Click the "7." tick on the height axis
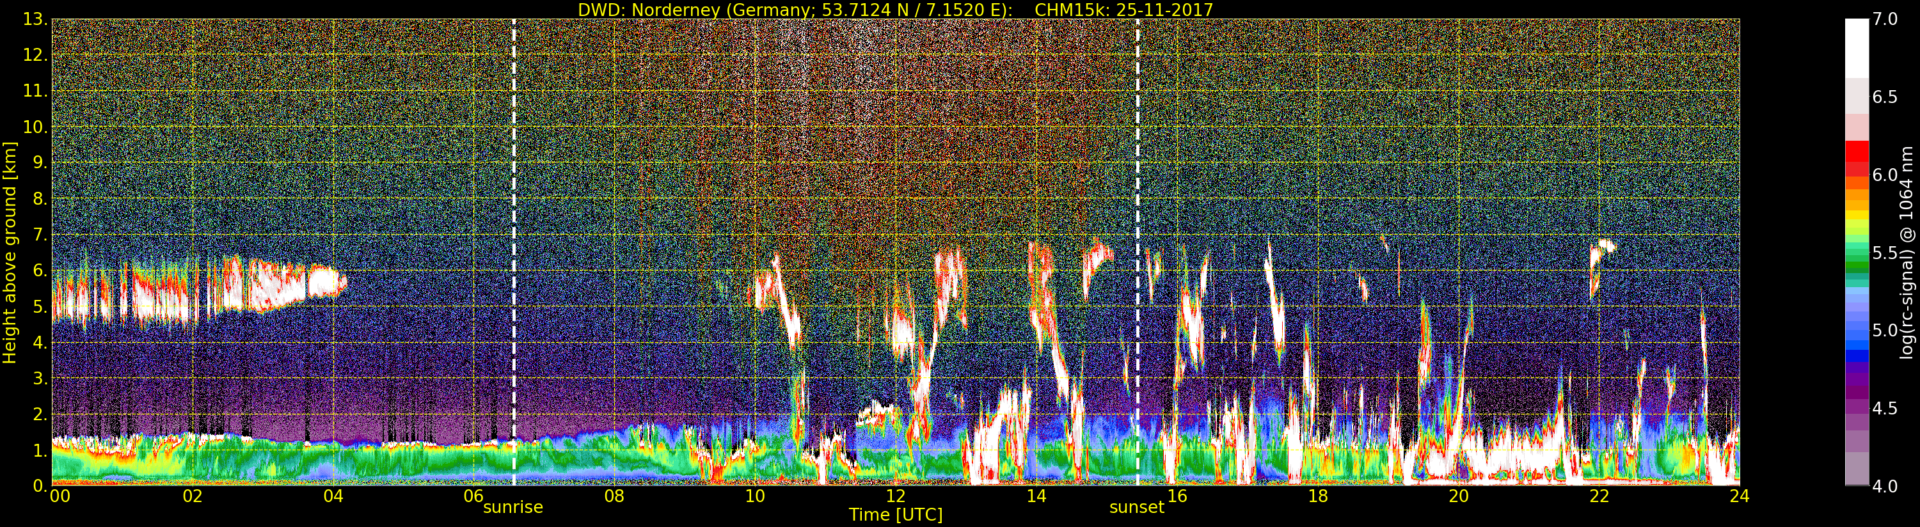Screen dimensions: 1920x527 pyautogui.click(x=40, y=235)
